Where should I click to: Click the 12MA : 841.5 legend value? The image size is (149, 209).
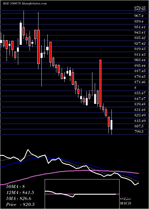20,193
